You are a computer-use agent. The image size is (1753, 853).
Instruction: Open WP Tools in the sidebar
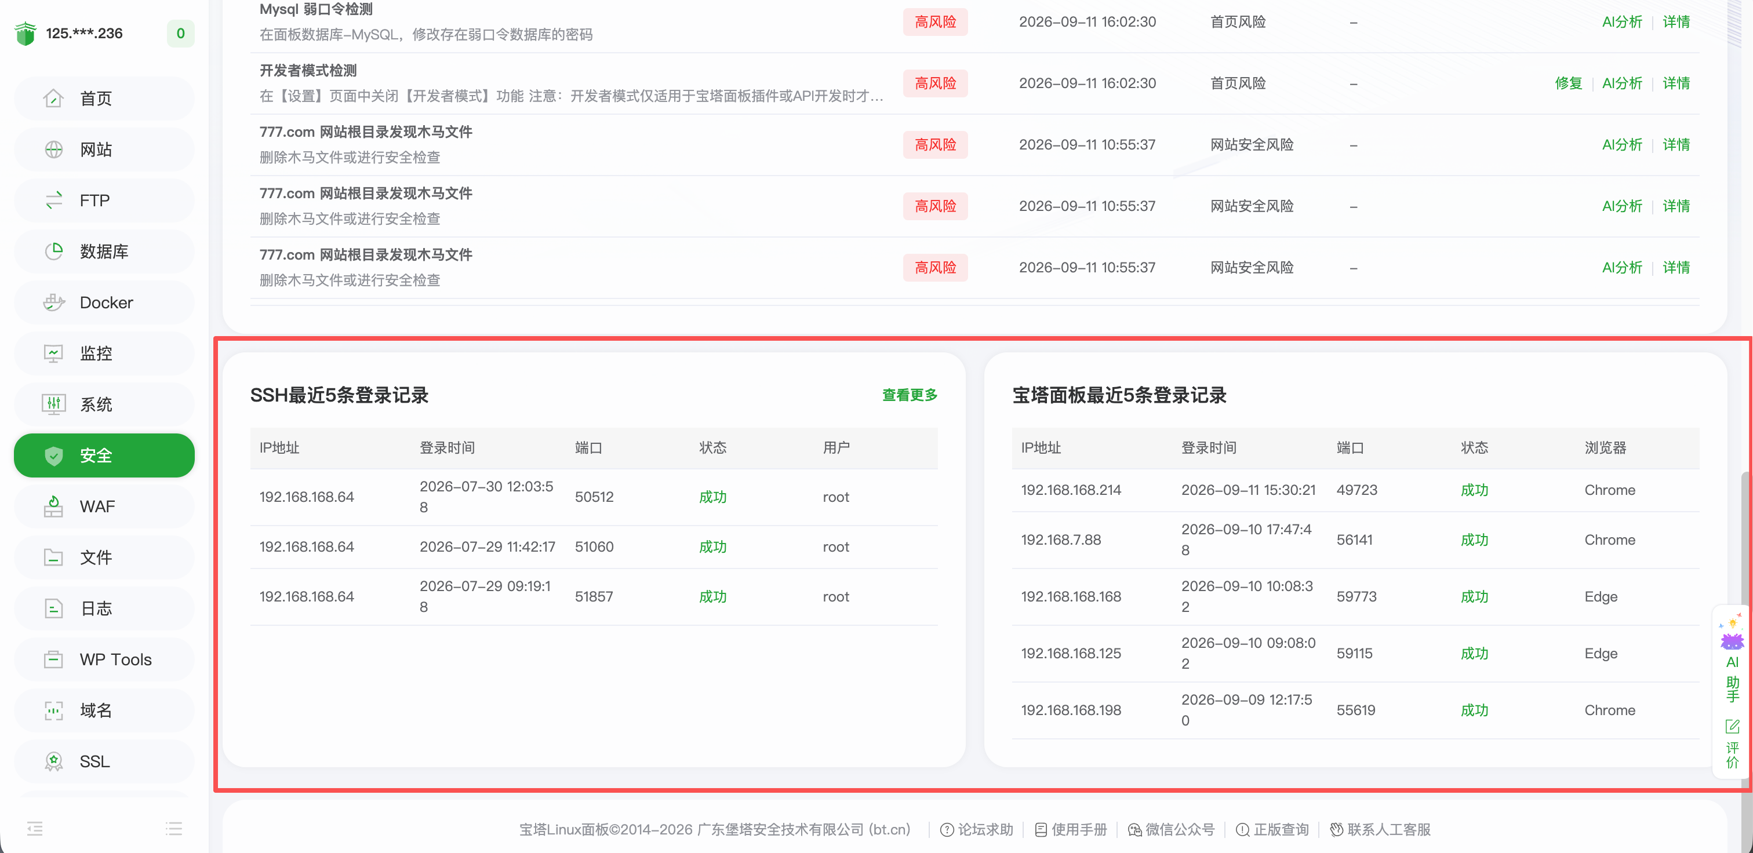coord(103,660)
